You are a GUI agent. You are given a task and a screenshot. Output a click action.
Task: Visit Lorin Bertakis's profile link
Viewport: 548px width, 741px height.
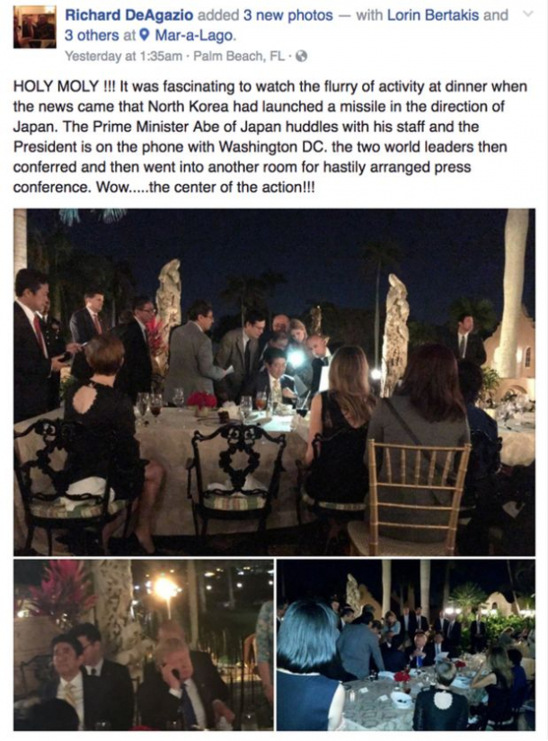433,15
